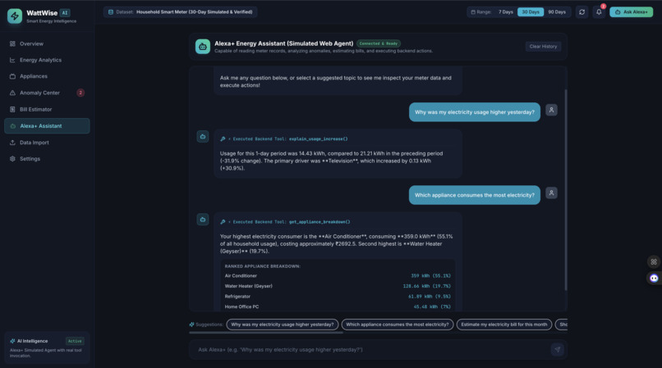Select Alexa+ Assistant in the sidebar

[x=47, y=126]
